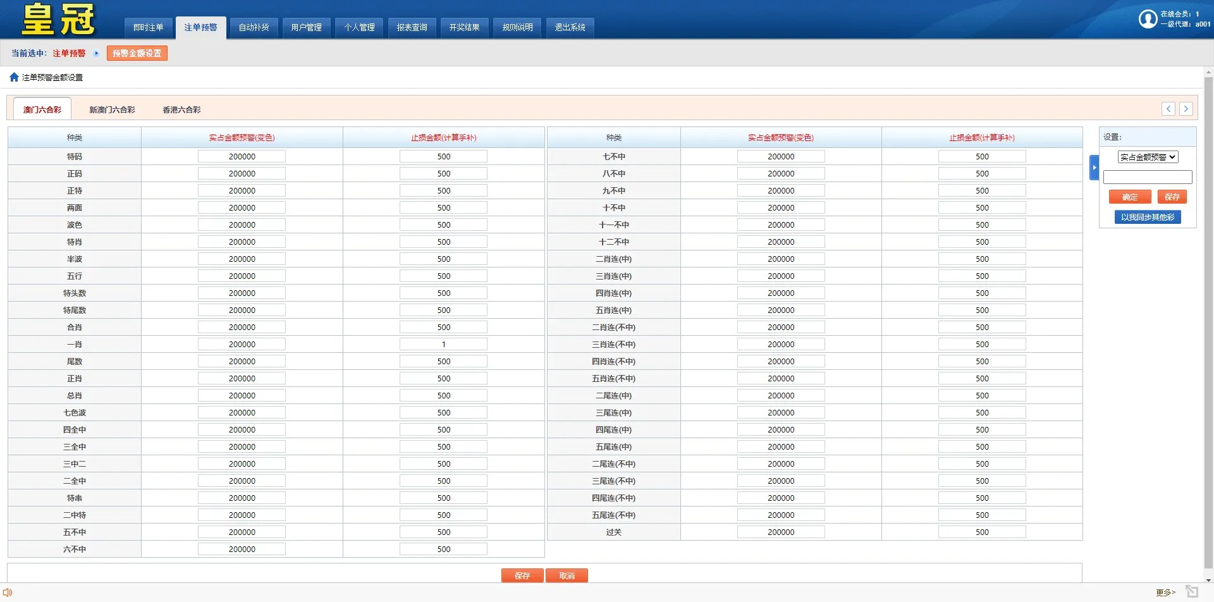Click the 以我同步其他彩 sync button

point(1147,216)
